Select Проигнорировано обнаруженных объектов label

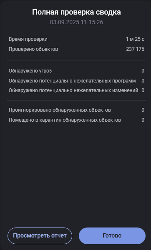[60, 110]
